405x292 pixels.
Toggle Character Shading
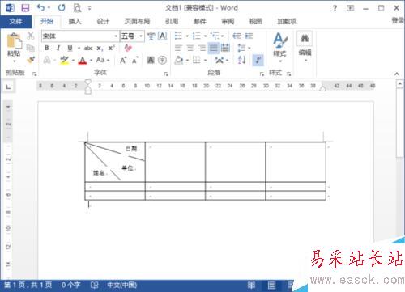(151, 60)
